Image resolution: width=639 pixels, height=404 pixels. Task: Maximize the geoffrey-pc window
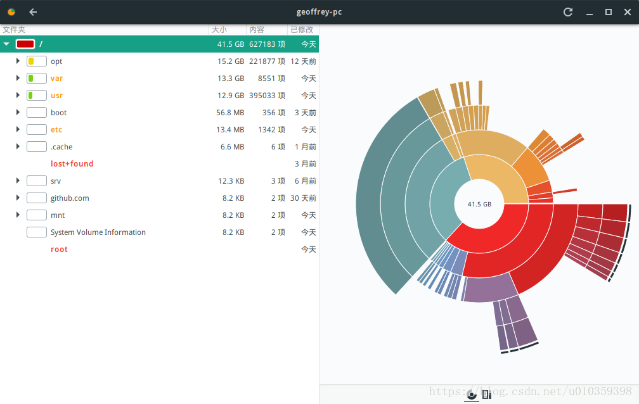pos(609,12)
